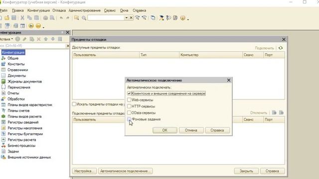Open the toolbar search dropdown arrow
The image size is (319, 179).
[x=126, y=18]
